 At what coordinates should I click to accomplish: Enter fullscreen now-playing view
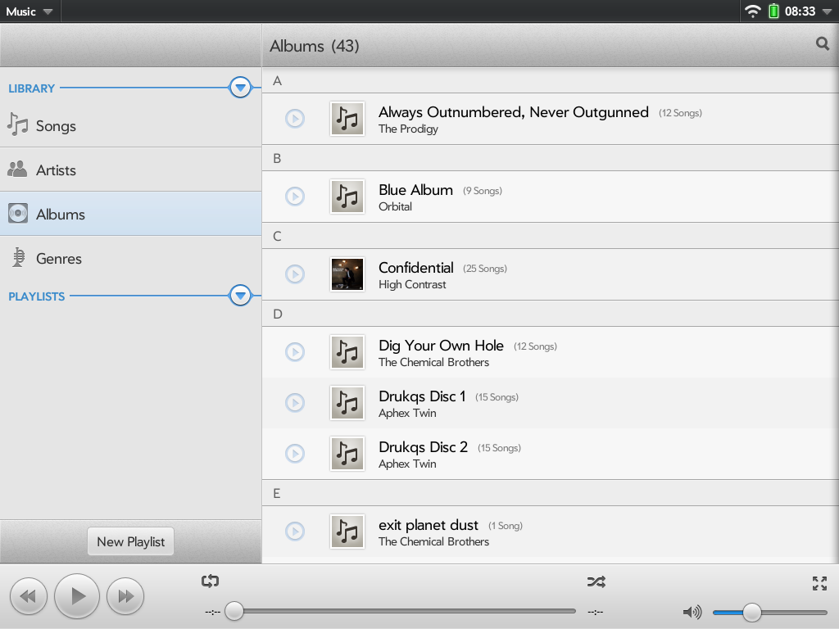tap(819, 583)
